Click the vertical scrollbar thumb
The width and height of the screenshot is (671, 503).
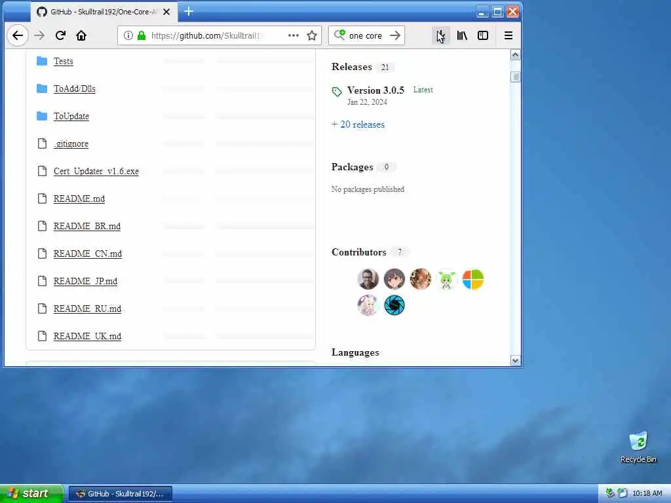[515, 77]
